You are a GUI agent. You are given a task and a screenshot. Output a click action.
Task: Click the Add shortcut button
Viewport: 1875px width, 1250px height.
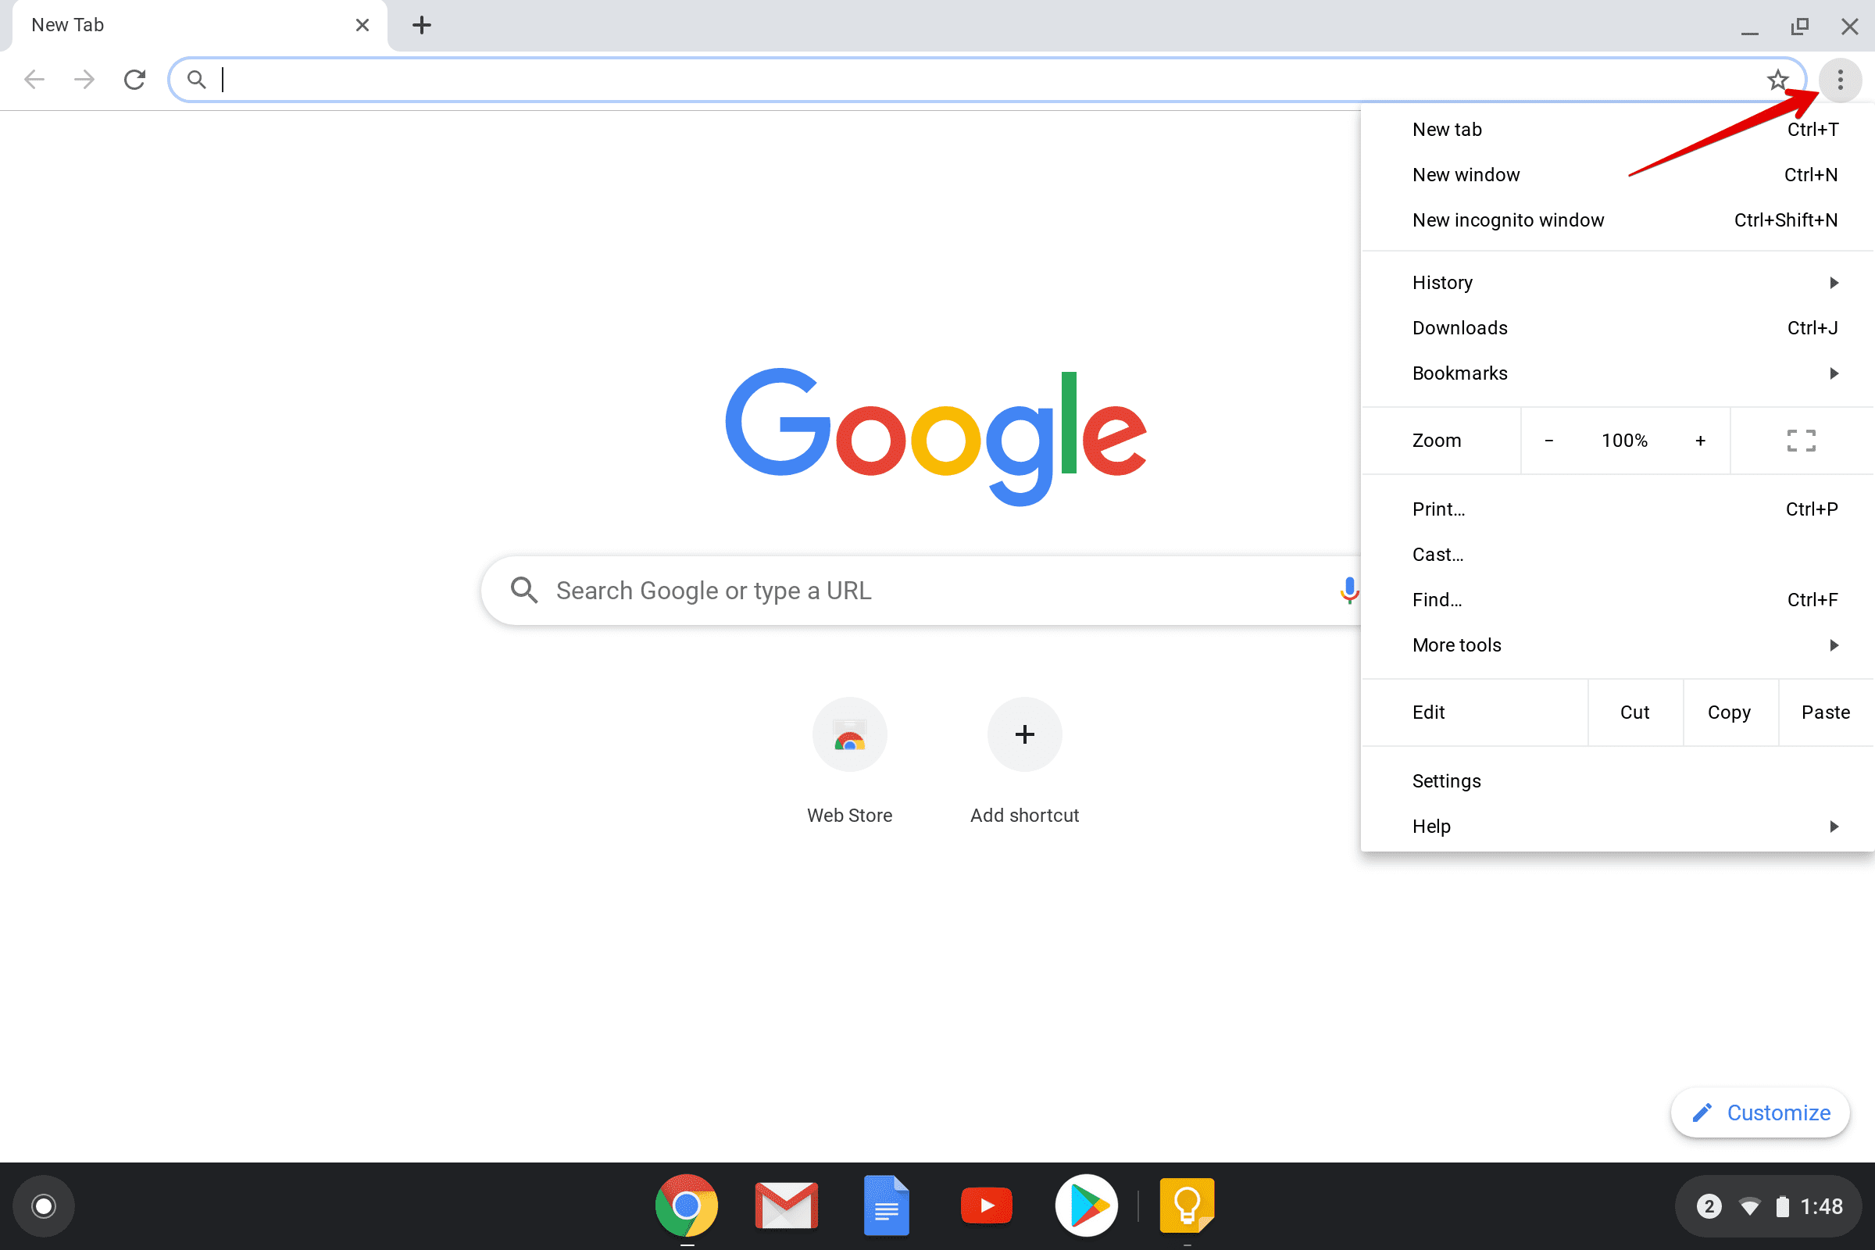(x=1023, y=734)
